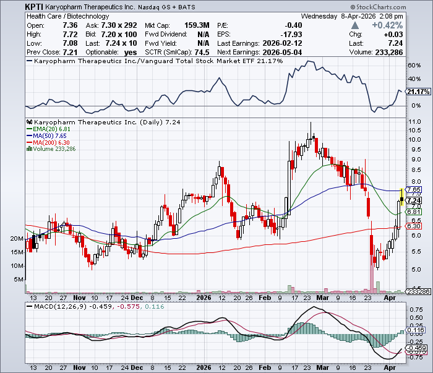Viewport: 433px width, 373px height.
Task: Click the 7.24 last price tag
Action: 414,200
